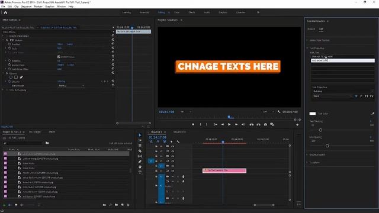Toggle the Anchor Point animation stopwatch
The image size is (379, 213).
click(x=9, y=64)
